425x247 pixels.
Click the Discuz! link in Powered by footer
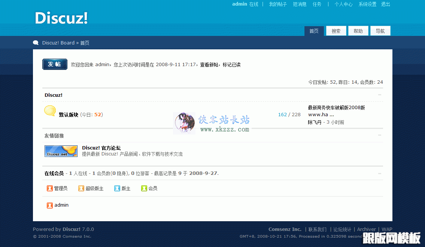click(x=72, y=229)
